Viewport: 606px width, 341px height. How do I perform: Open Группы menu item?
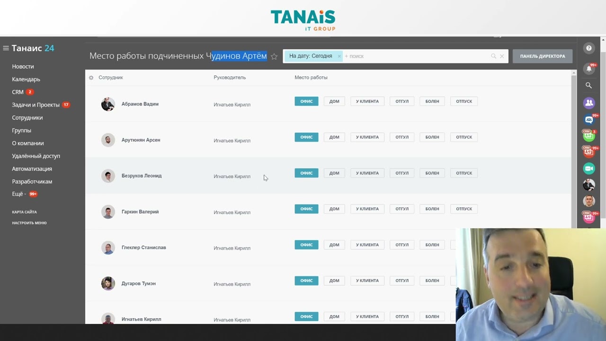21,131
